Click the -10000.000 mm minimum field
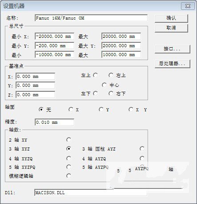Image resolution: width=197 pixels, height=204 pixels. (x=55, y=55)
